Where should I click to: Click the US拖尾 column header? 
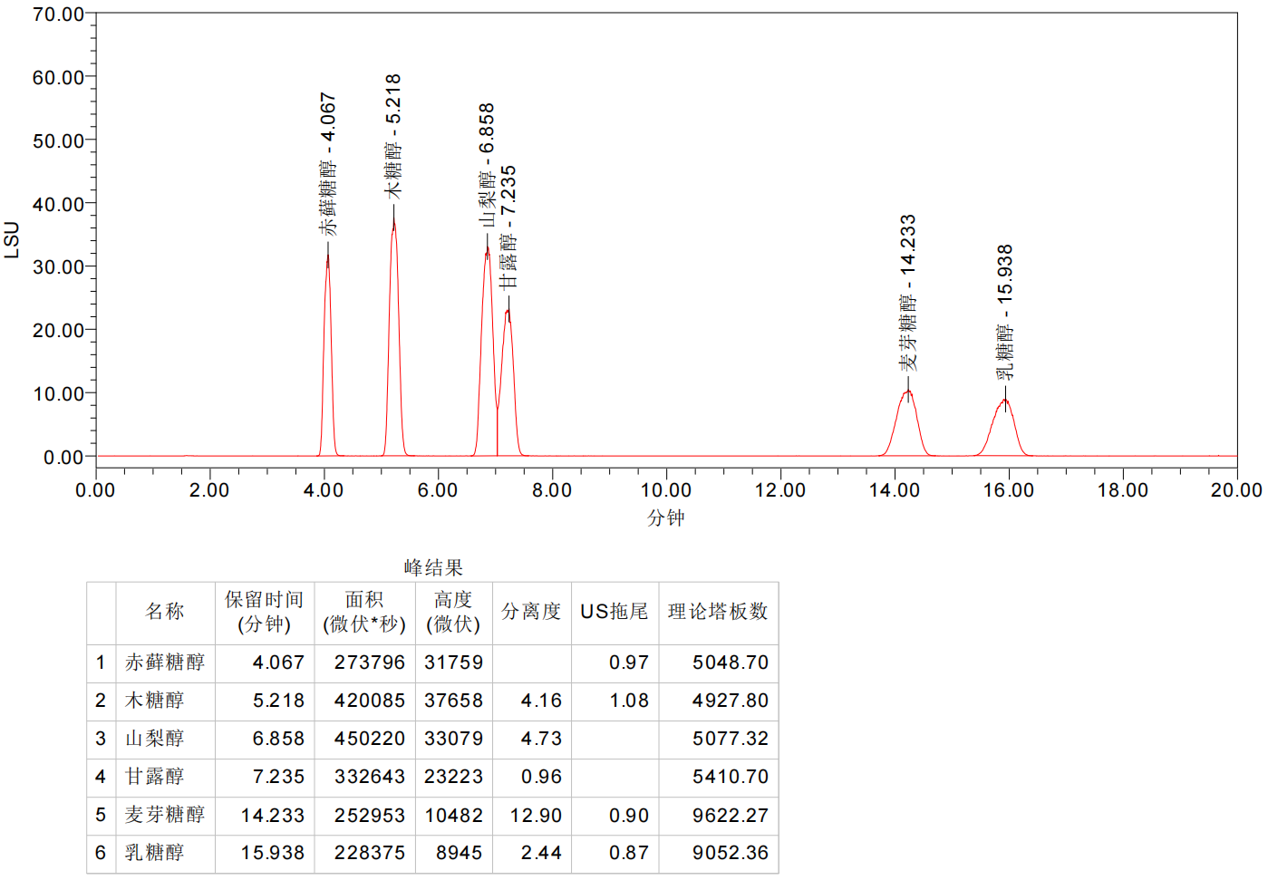(615, 612)
